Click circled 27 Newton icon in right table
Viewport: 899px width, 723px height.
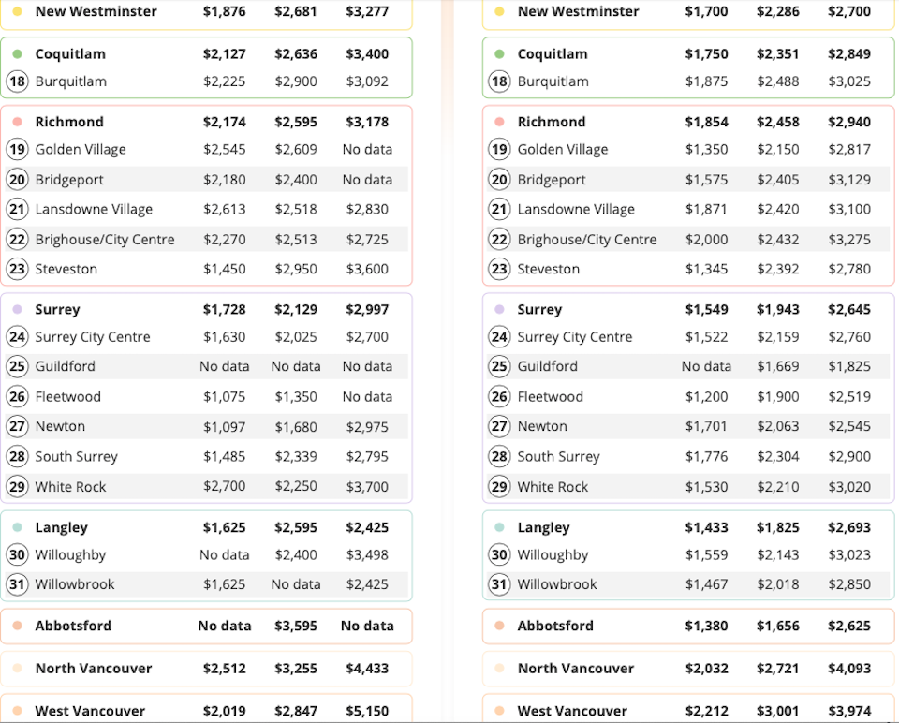coord(499,426)
